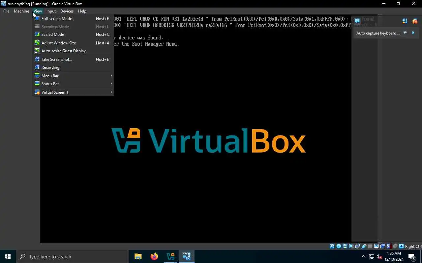Viewport: 422px width, 263px height.
Task: Click the network adapters indicator in status bar
Action: pyautogui.click(x=357, y=246)
